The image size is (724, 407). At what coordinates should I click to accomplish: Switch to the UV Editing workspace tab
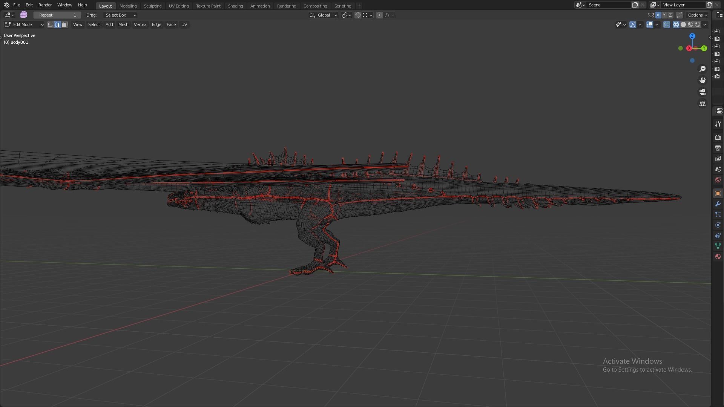tap(179, 6)
